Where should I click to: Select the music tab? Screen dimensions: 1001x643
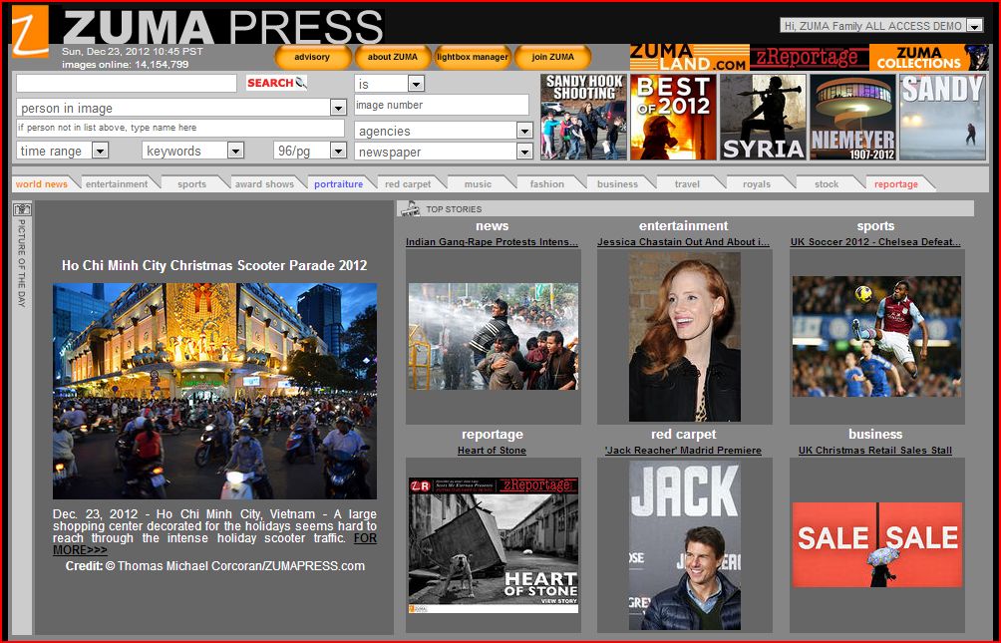[479, 183]
